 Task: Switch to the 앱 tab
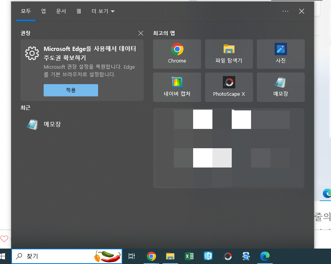44,11
